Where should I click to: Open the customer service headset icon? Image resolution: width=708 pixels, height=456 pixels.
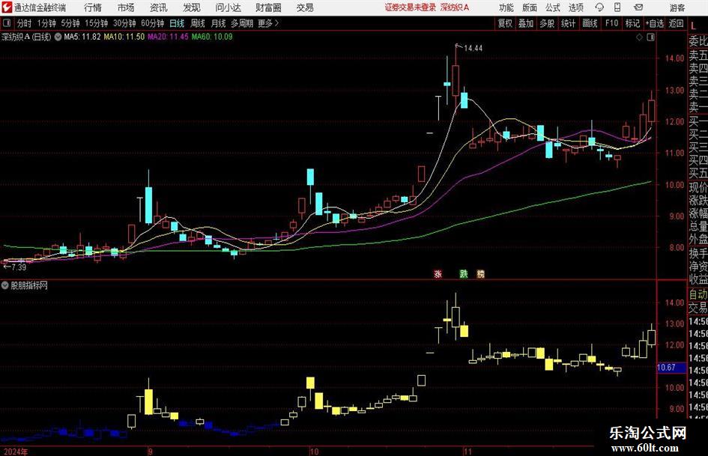coord(599,7)
